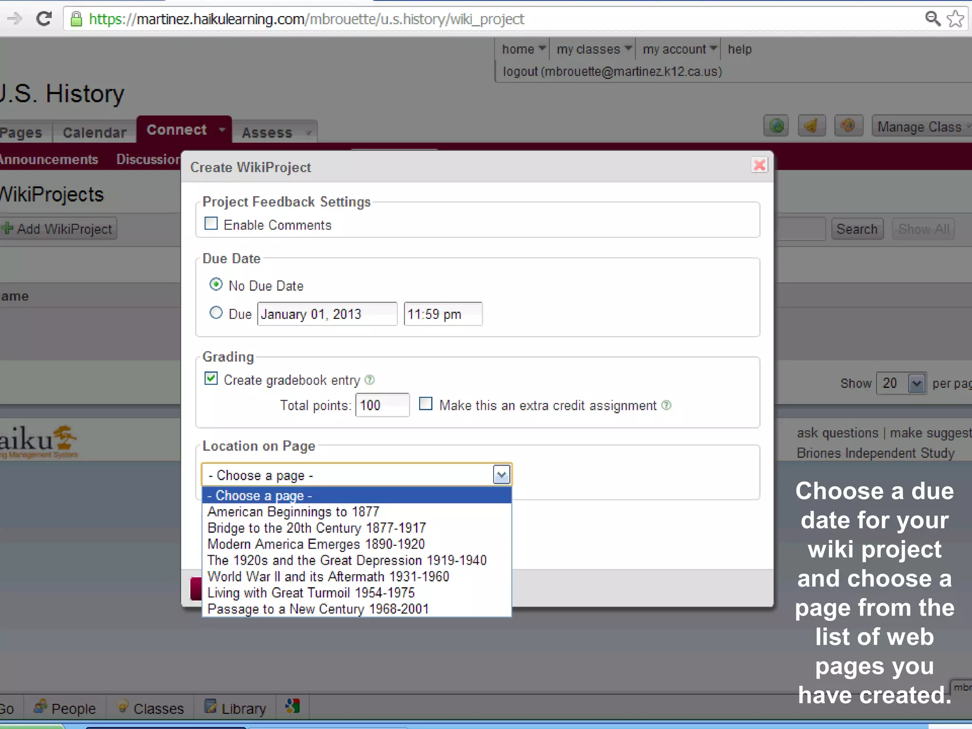Click the Show All button
Screen dimensions: 972x729
tap(924, 229)
